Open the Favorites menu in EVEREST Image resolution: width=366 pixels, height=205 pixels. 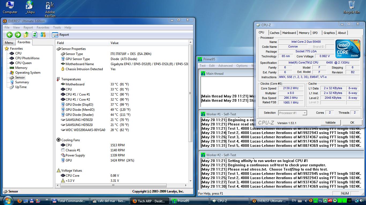[x=43, y=27]
